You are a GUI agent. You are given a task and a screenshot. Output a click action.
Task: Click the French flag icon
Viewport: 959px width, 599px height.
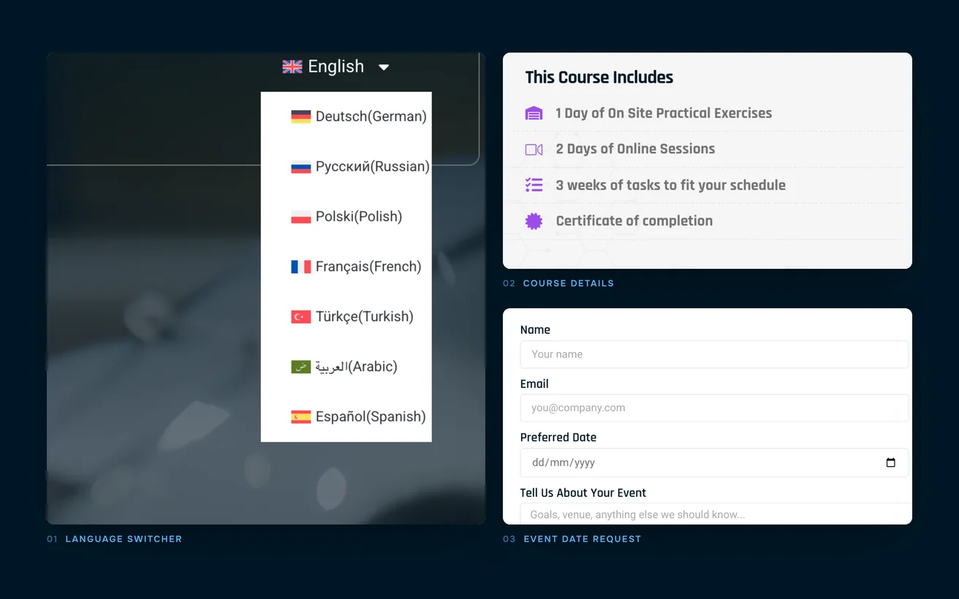tap(301, 267)
